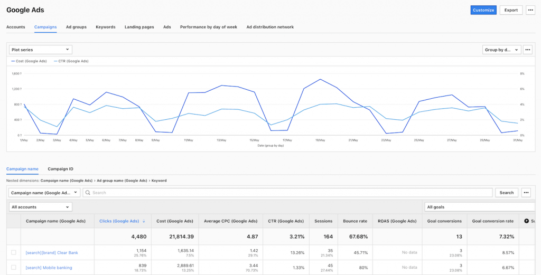
Task: Open the Performance by day of week tab
Action: click(208, 27)
